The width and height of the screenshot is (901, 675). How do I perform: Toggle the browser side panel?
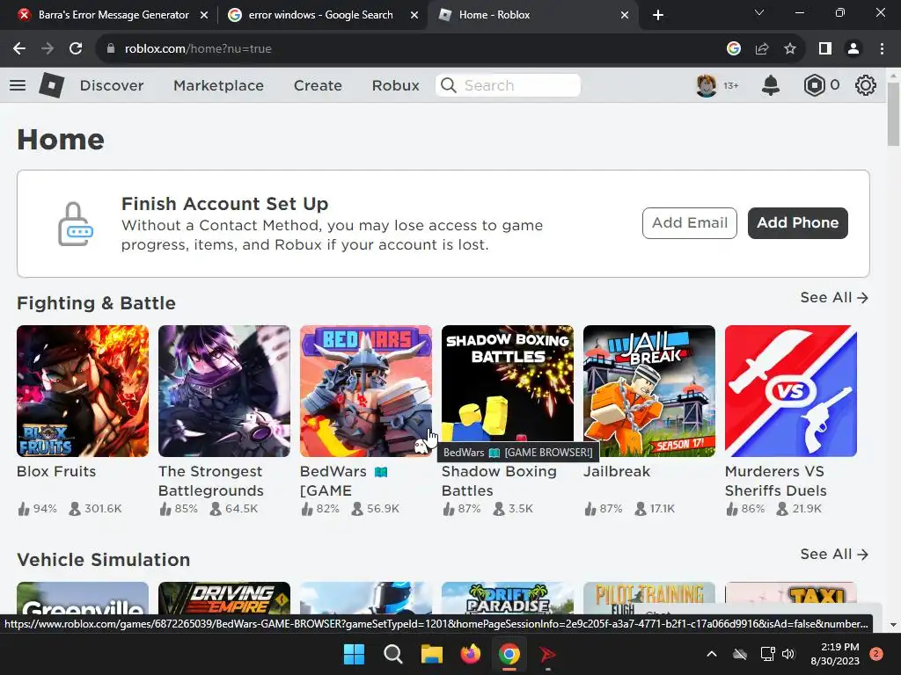(825, 49)
